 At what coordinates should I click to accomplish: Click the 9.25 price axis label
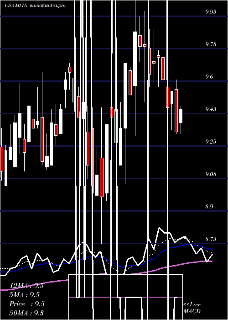pyautogui.click(x=211, y=141)
